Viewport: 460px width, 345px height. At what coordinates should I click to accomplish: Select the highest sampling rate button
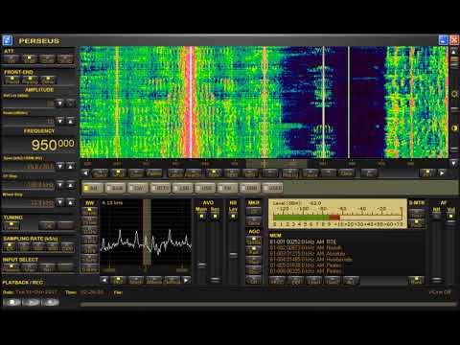67,247
